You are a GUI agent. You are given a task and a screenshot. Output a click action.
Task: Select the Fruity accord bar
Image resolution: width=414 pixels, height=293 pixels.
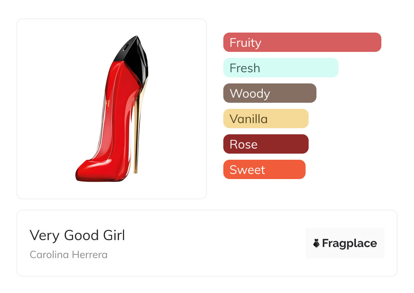[302, 42]
